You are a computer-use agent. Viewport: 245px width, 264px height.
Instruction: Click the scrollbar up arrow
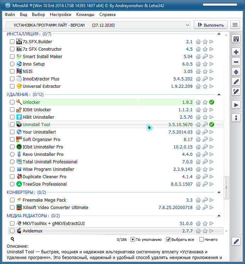pyautogui.click(x=226, y=35)
